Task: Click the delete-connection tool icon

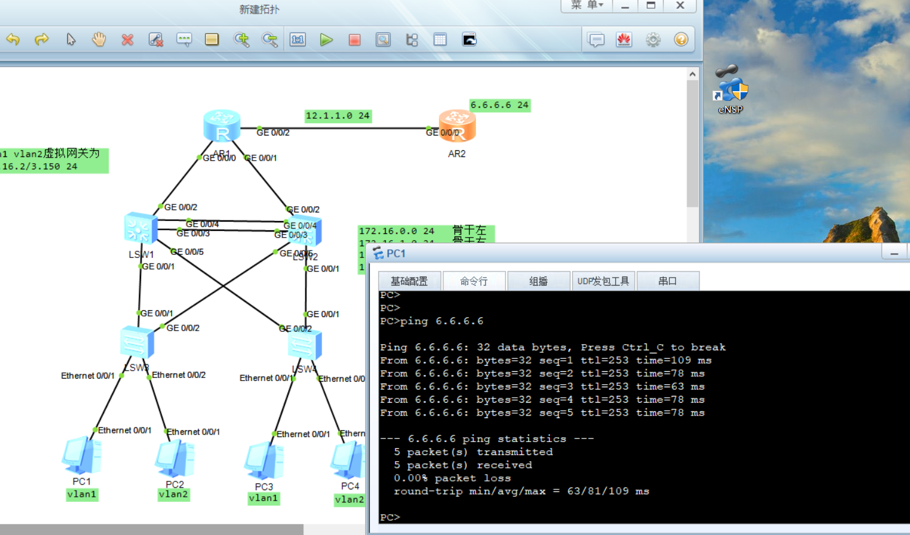Action: 156,40
